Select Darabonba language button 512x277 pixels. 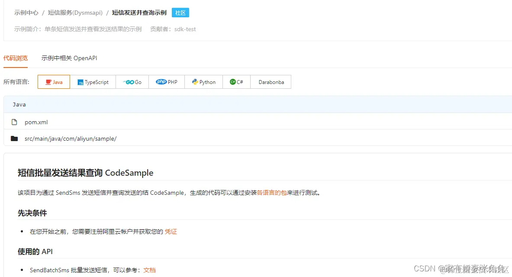(271, 82)
